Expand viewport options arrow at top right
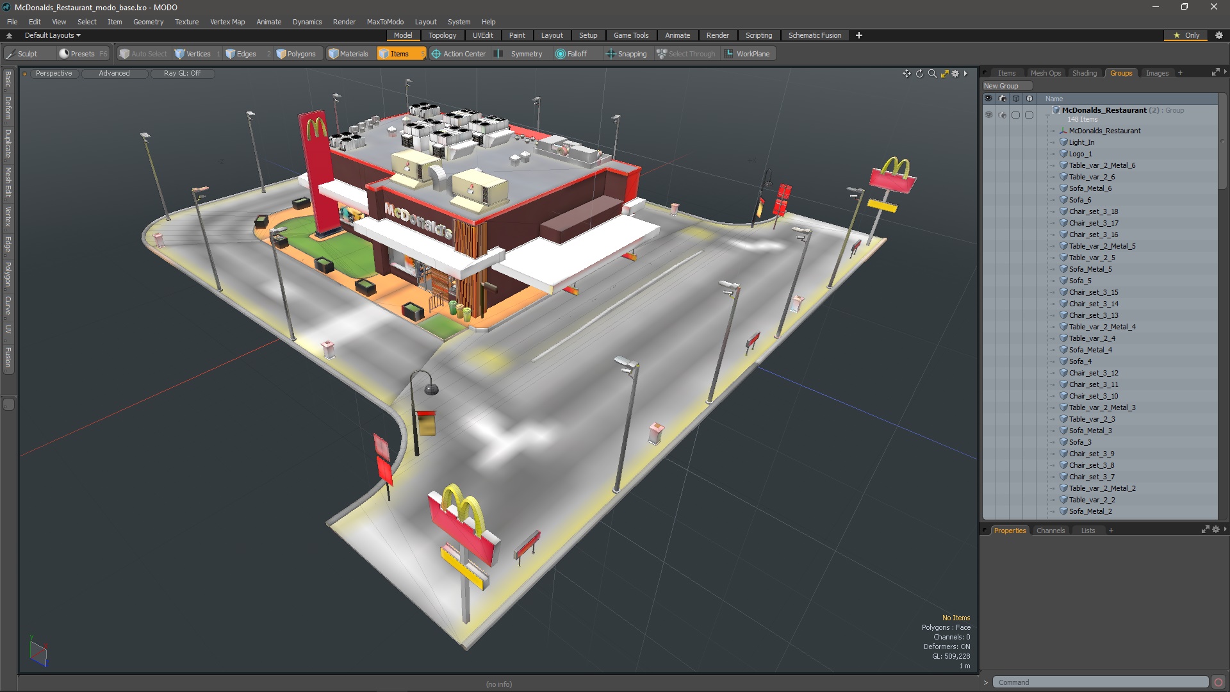The height and width of the screenshot is (692, 1230). point(965,74)
